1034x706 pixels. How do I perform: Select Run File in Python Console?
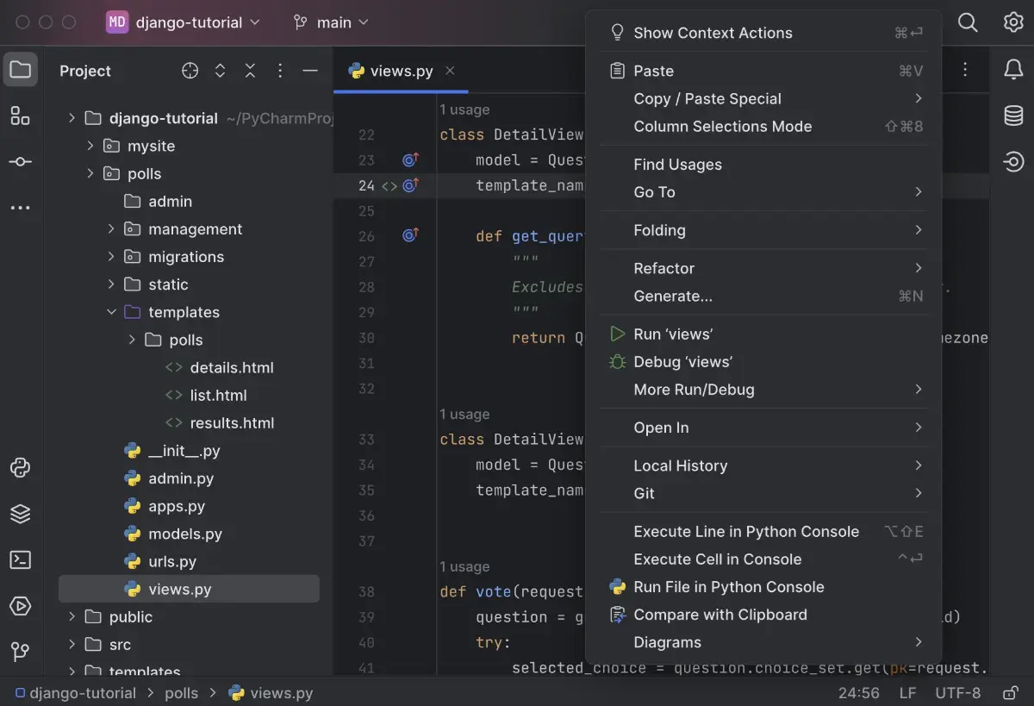click(763, 586)
